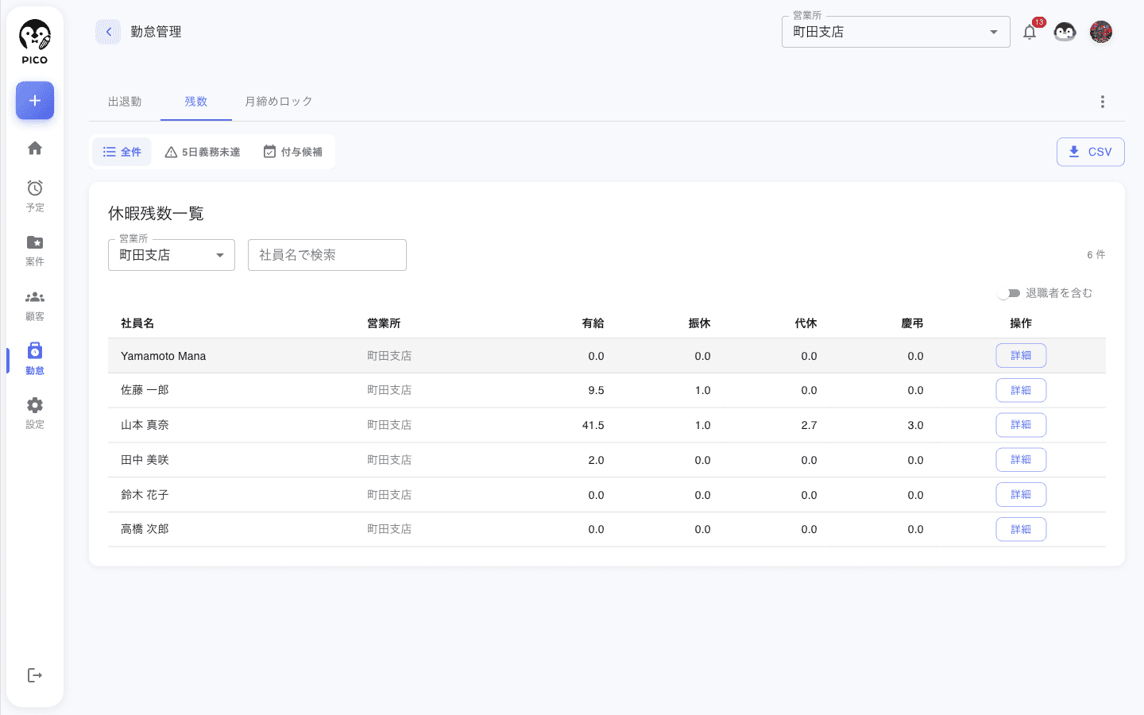Click the 休暇残数一覧 heading
Screen dimensions: 1144x715
click(x=157, y=214)
